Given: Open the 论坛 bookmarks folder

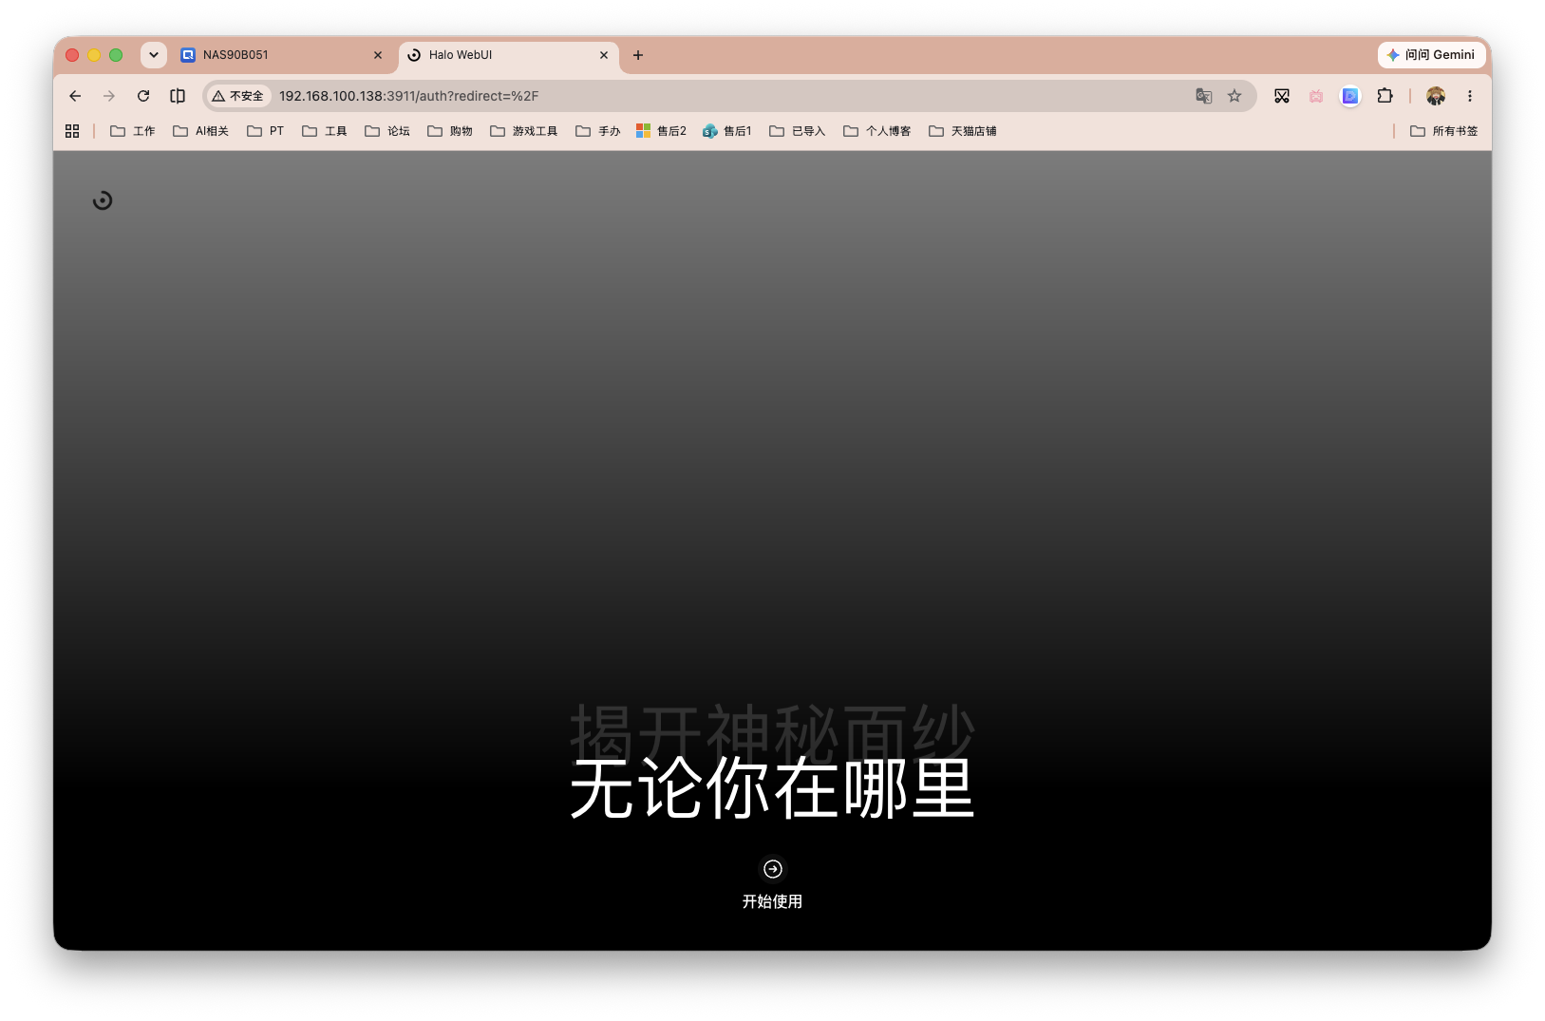Looking at the screenshot, I should (387, 131).
